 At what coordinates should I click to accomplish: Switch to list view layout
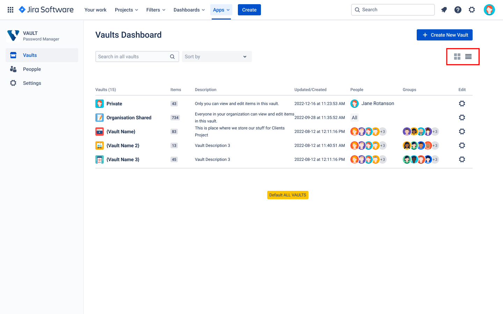468,57
